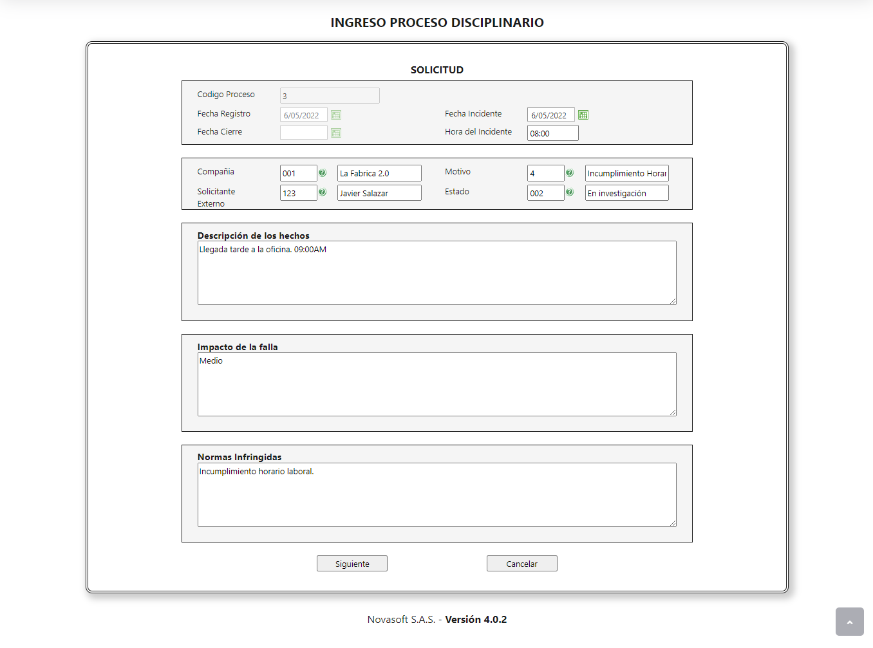873x648 pixels.
Task: Click the SOLICITUD section heading
Action: [x=437, y=69]
